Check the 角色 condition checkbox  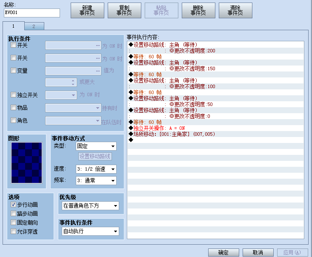(x=13, y=120)
